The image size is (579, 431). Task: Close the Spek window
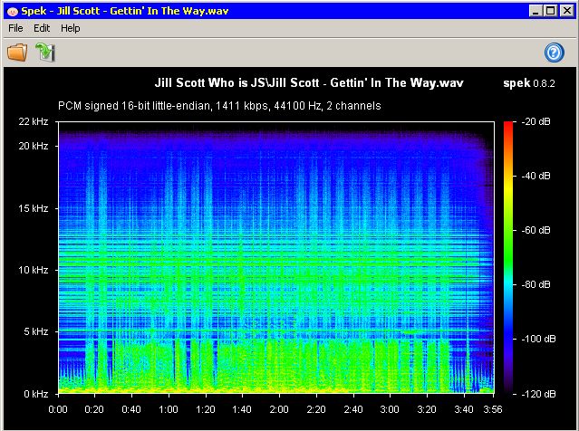566,11
